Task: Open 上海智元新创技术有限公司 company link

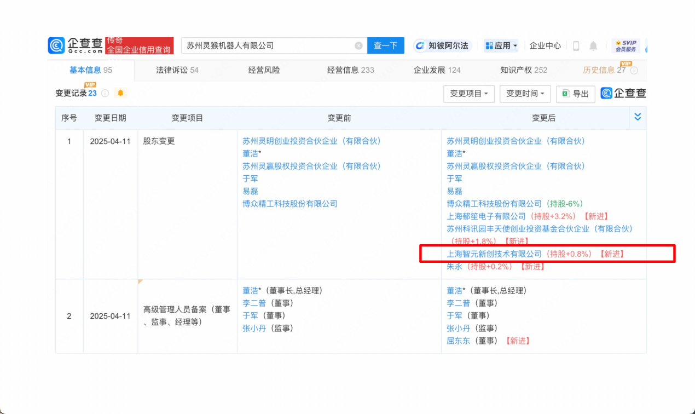Action: (494, 254)
